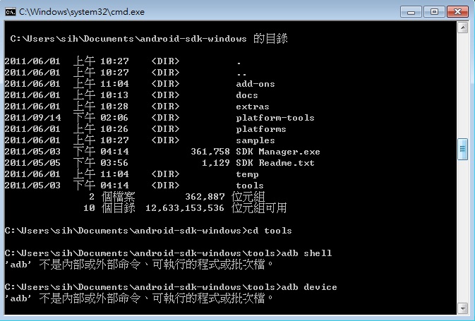Click the error message below adb shell
Image resolution: width=475 pixels, height=321 pixels.
tap(139, 265)
